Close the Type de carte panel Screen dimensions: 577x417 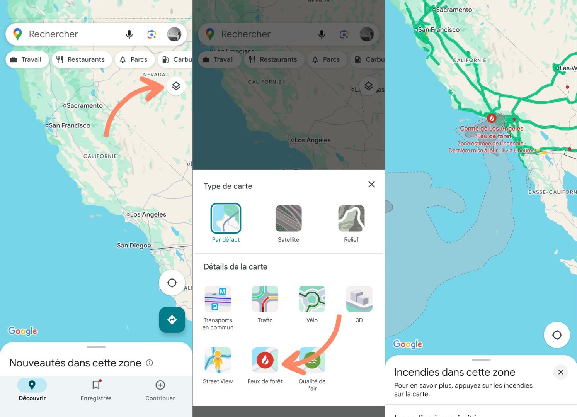[371, 185]
